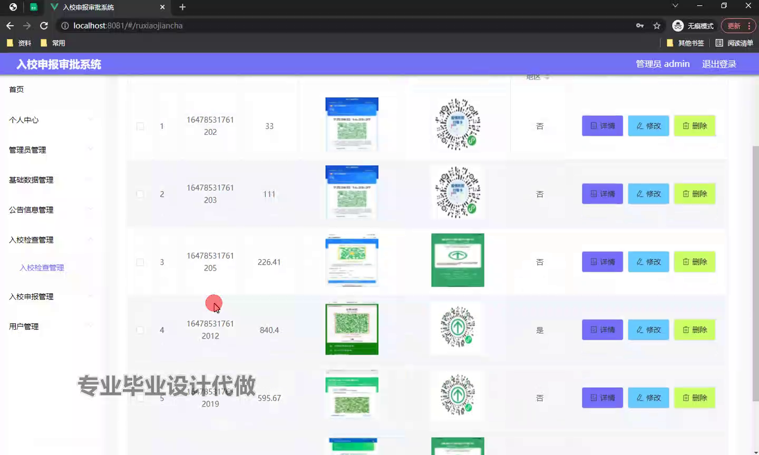Screen dimensions: 759x455
Task: Go back to the previous page
Action: pos(10,25)
